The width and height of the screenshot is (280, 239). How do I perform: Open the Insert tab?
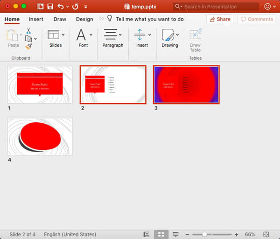(36, 19)
